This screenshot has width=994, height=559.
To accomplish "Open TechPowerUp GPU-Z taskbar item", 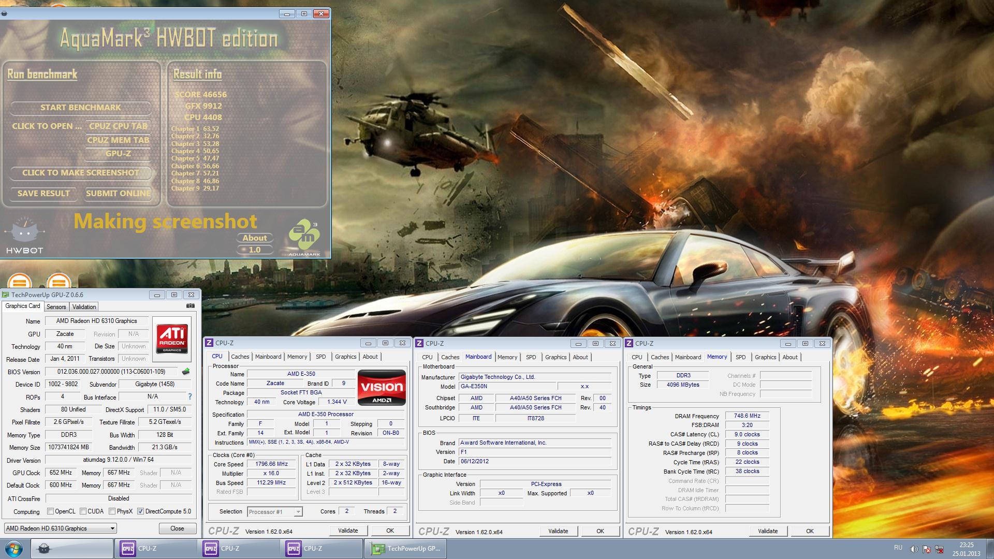I will click(x=405, y=549).
